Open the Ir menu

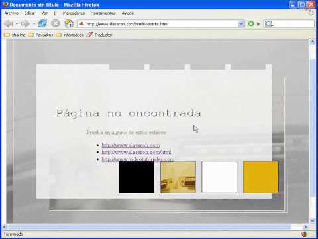tap(55, 13)
